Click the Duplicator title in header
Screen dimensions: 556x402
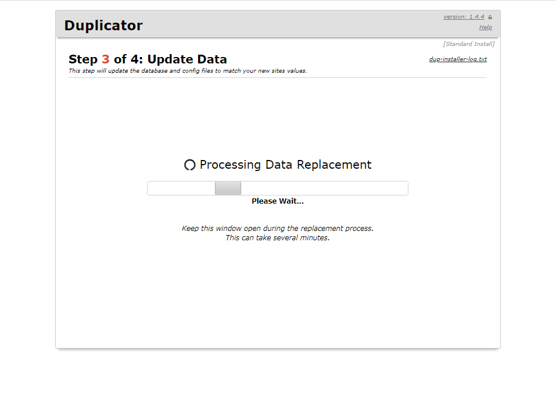pyautogui.click(x=103, y=26)
